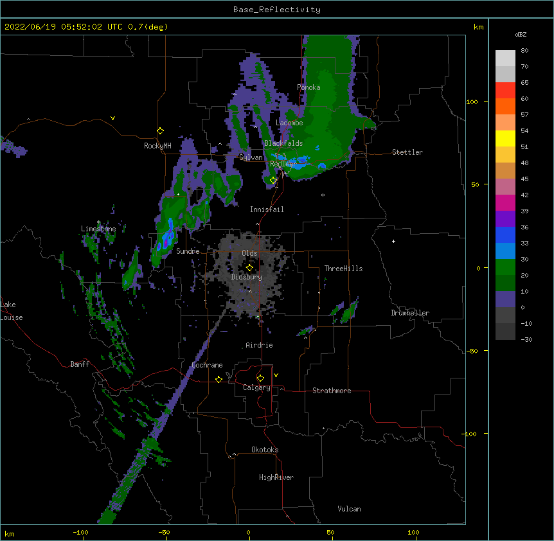This screenshot has width=554, height=541.
Task: Click the HighRiver label
Action: tap(276, 477)
